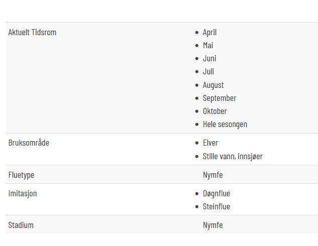Click the Imitasjon row label

coord(23,193)
